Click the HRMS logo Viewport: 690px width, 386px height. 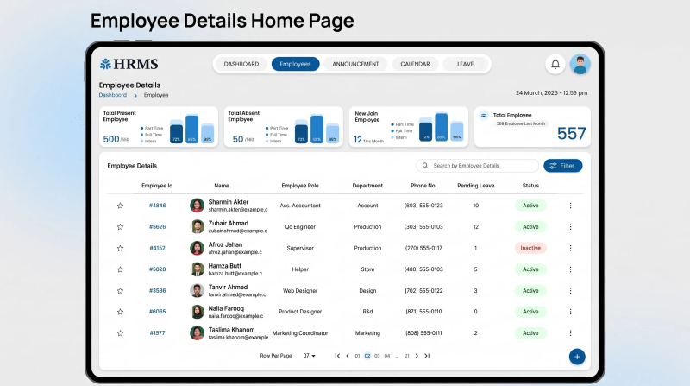pos(129,64)
